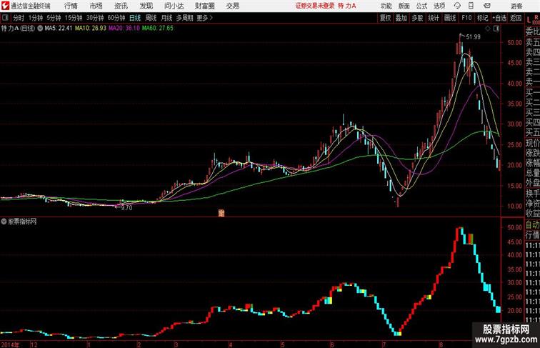Viewport: 540px width, 348px height.
Task: Select the 日线 daily period tab
Action: tap(135, 18)
